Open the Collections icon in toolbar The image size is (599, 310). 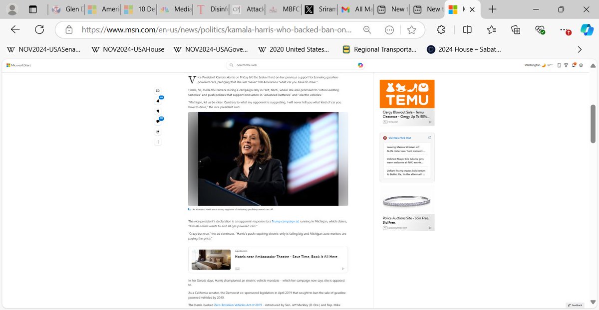tap(516, 30)
